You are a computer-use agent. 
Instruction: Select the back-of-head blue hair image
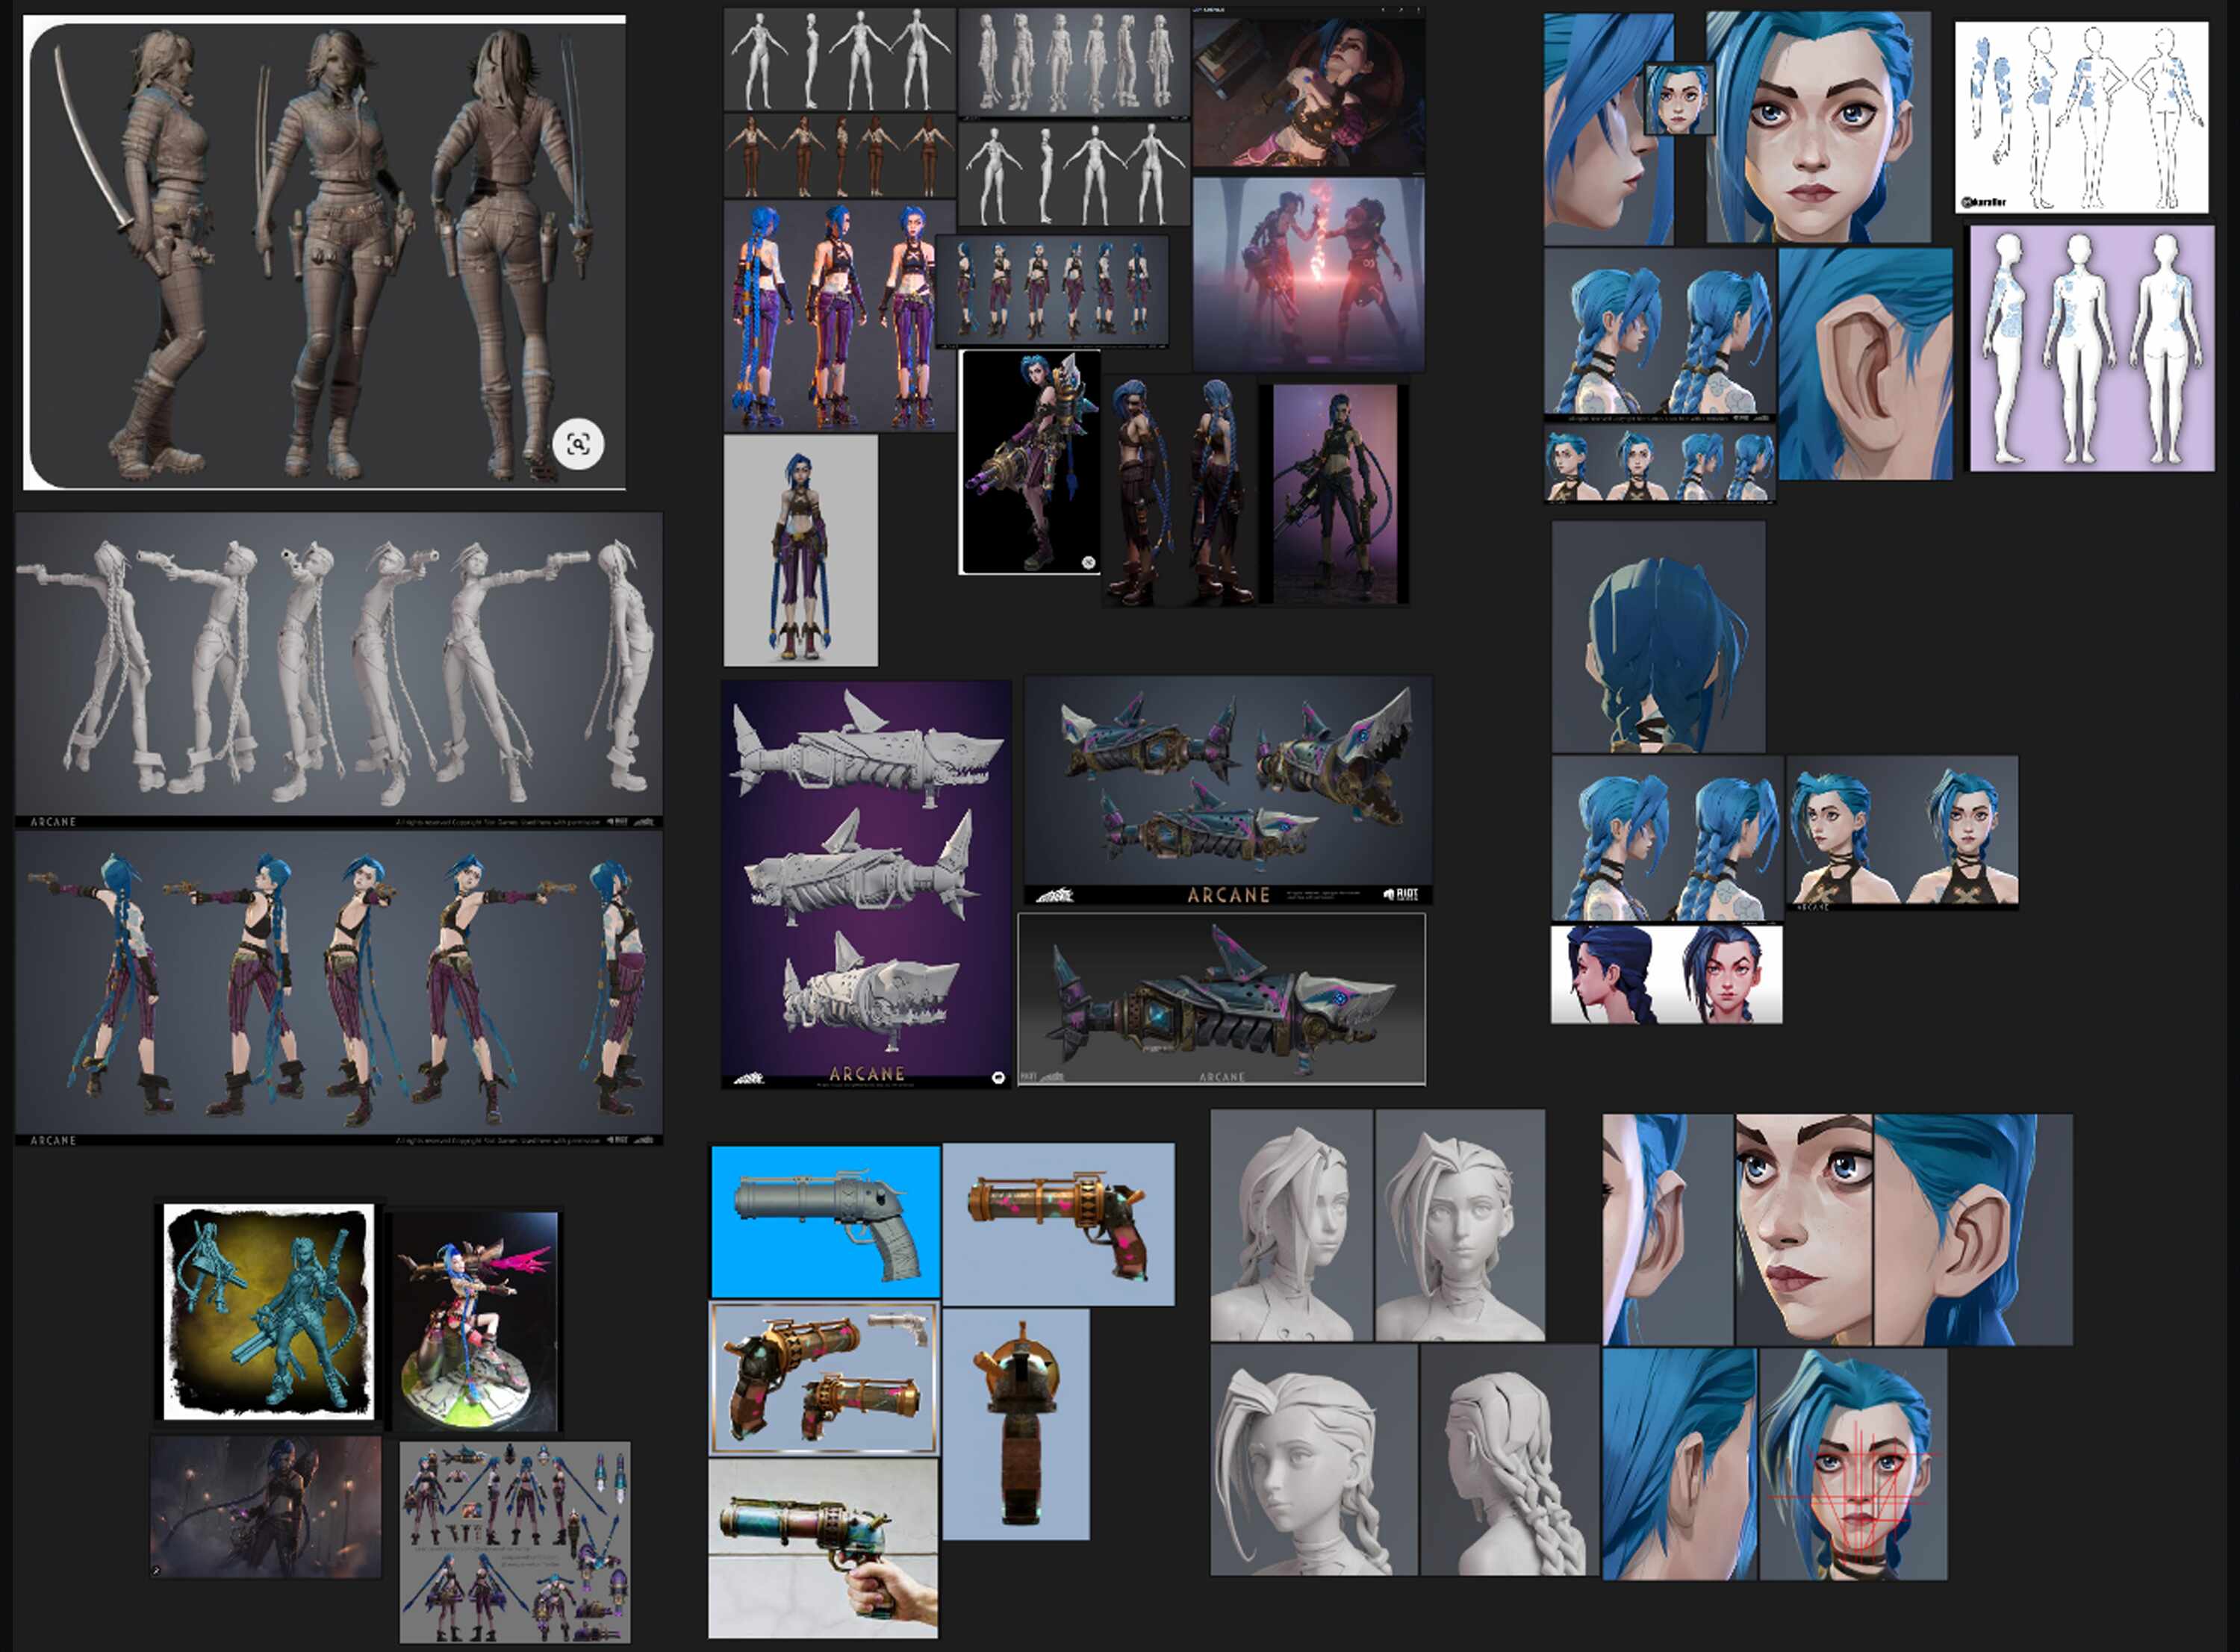coord(1658,636)
